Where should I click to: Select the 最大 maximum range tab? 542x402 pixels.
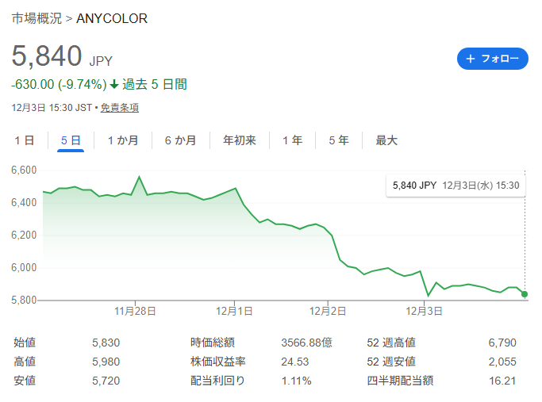click(386, 140)
